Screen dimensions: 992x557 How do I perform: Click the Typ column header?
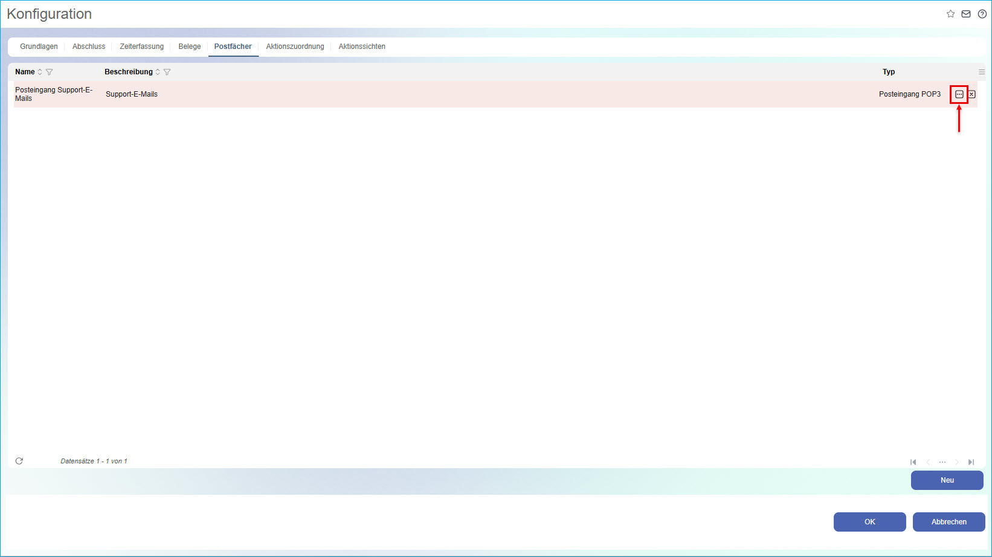click(x=889, y=72)
